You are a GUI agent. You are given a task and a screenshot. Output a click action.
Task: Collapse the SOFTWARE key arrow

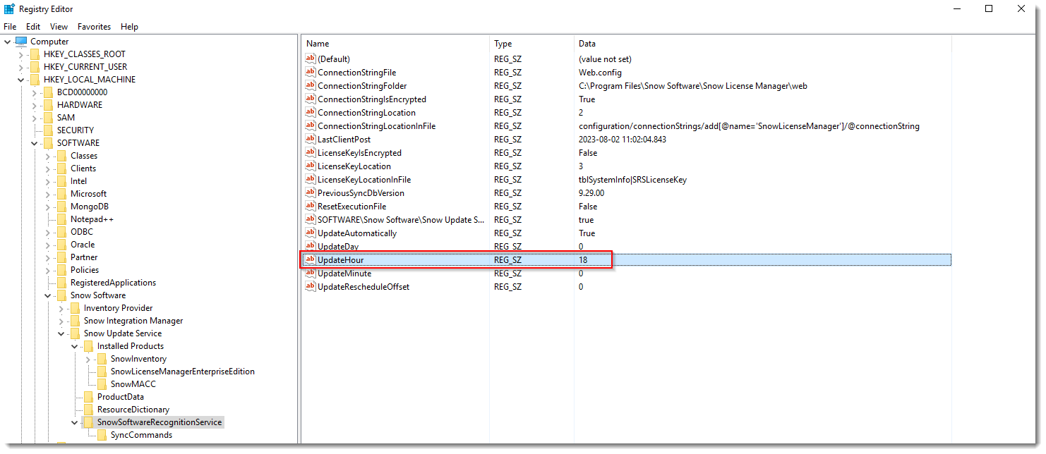point(35,143)
